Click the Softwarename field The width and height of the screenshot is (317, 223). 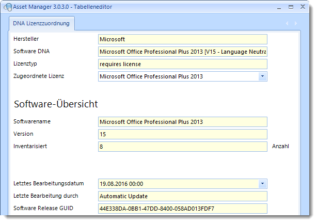pyautogui.click(x=183, y=122)
